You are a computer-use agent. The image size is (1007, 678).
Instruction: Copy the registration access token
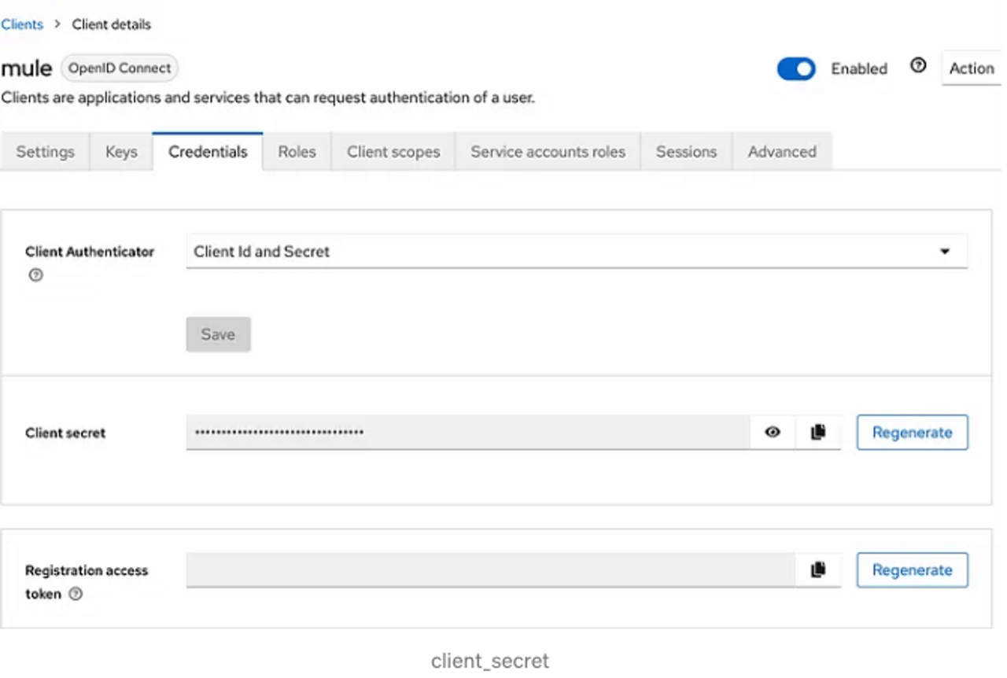(x=818, y=569)
